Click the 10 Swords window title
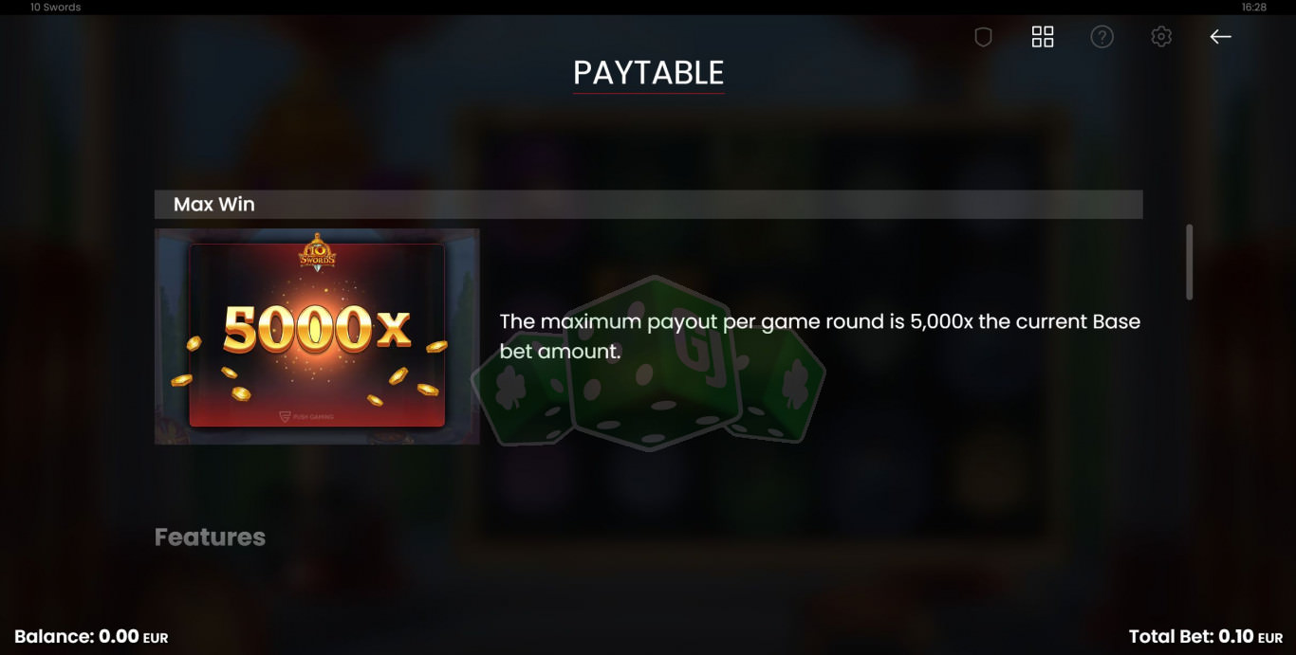The image size is (1296, 655). (55, 7)
